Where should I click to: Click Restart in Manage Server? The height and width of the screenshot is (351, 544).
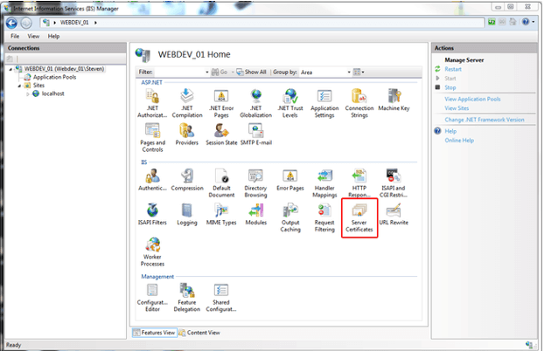(453, 69)
